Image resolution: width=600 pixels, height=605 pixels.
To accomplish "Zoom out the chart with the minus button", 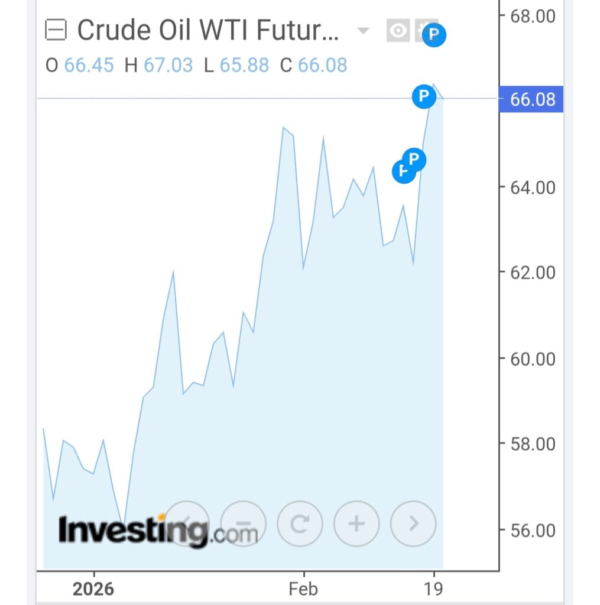I will pos(243,523).
